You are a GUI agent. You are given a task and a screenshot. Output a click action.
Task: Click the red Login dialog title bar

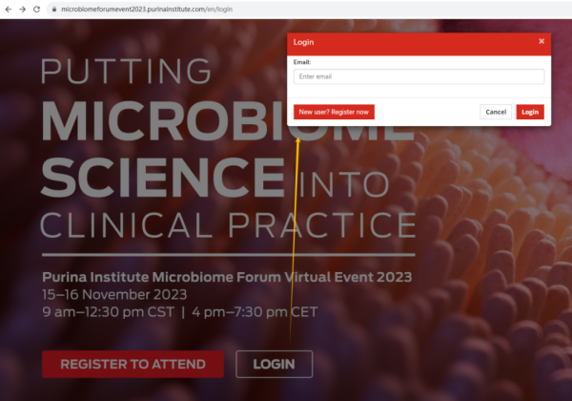(x=419, y=44)
